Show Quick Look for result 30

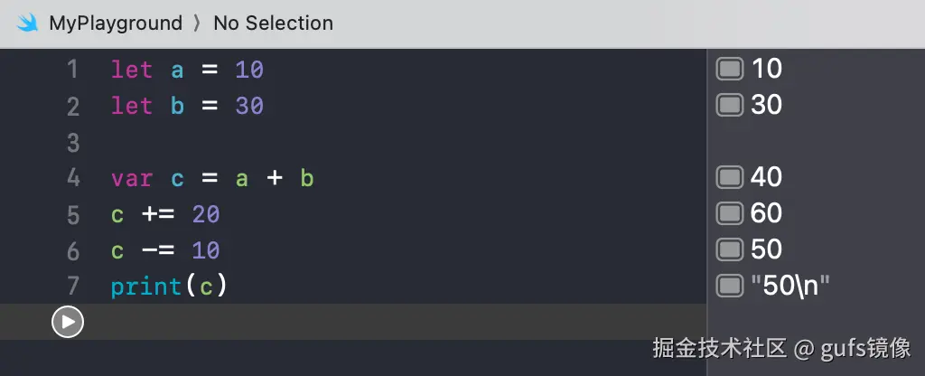[729, 105]
